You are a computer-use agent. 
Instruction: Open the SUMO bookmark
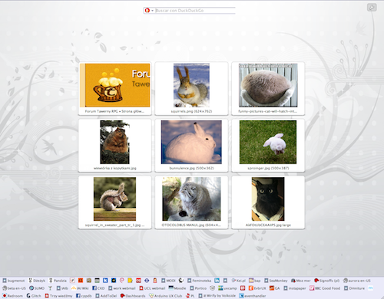37,288
